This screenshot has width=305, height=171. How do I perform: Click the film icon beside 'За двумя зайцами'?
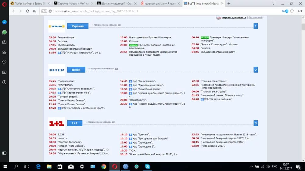[202, 99]
